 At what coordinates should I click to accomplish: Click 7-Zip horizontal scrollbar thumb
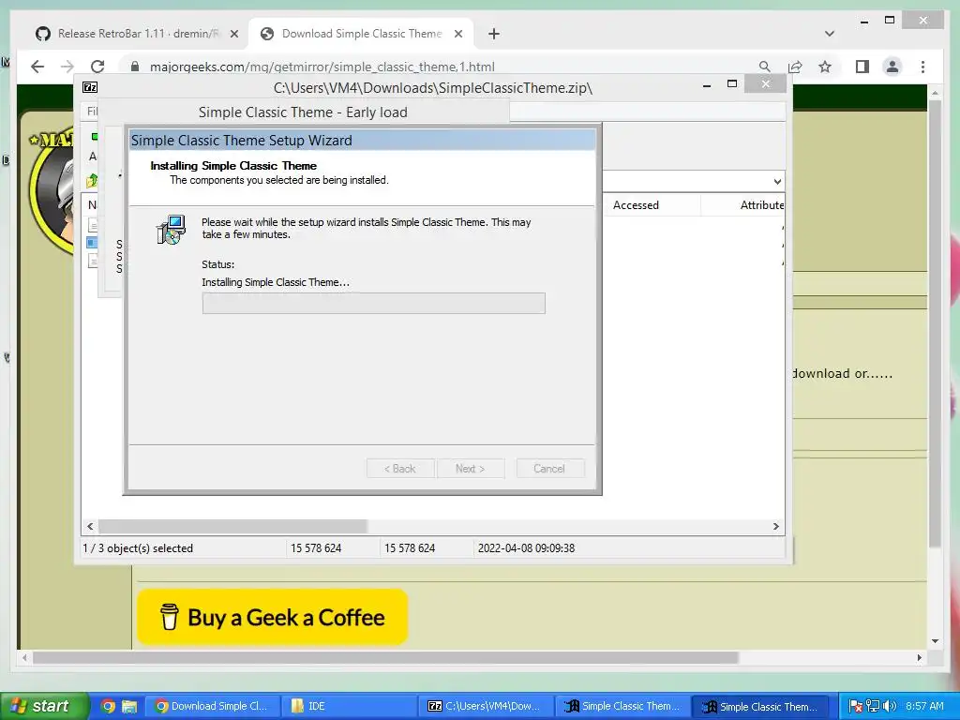click(232, 527)
